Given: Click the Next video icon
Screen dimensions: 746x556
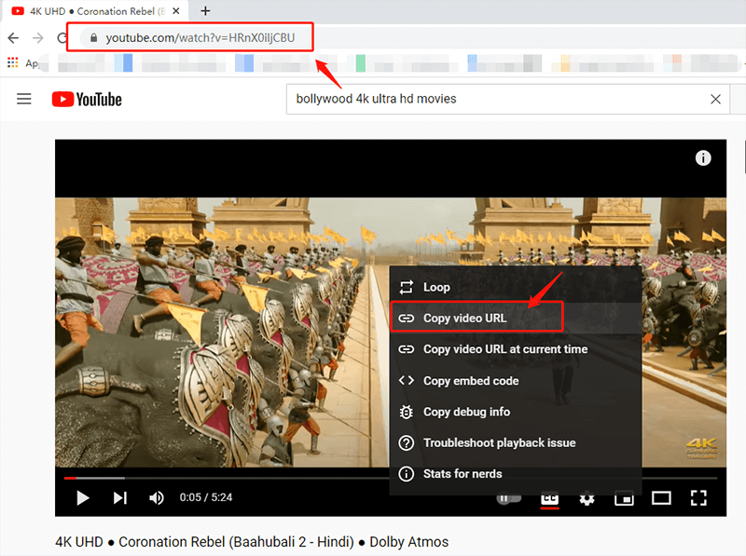Looking at the screenshot, I should click(x=119, y=497).
